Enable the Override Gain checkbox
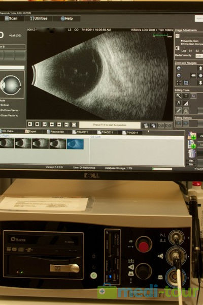The height and width of the screenshot is (305, 203). [182, 41]
